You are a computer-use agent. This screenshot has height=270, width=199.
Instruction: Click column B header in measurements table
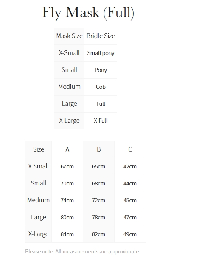(98, 149)
